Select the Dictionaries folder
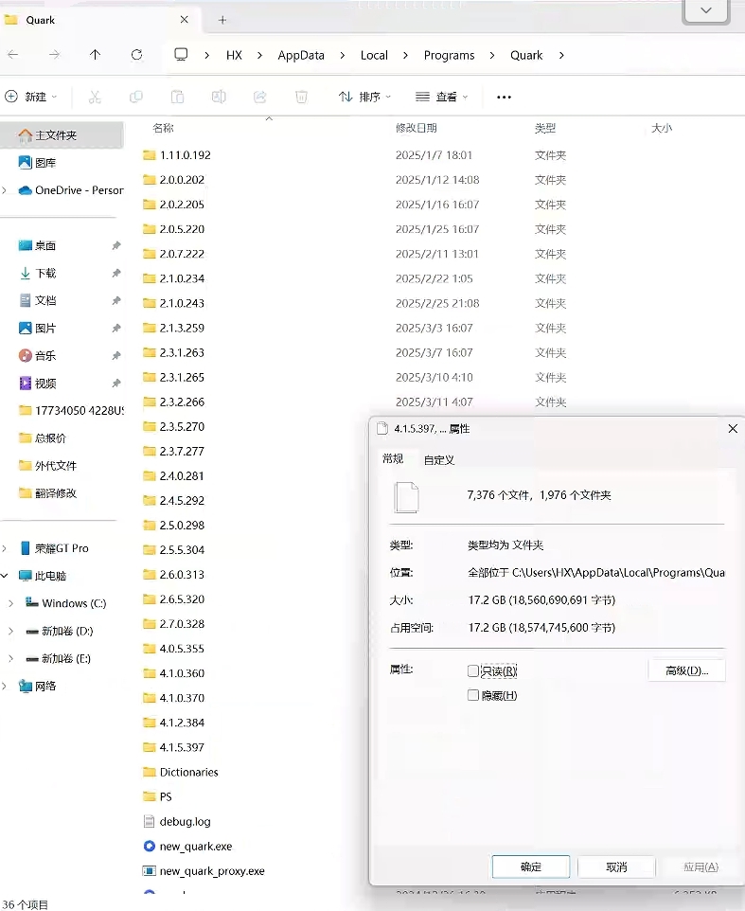This screenshot has width=745, height=911. pyautogui.click(x=181, y=772)
